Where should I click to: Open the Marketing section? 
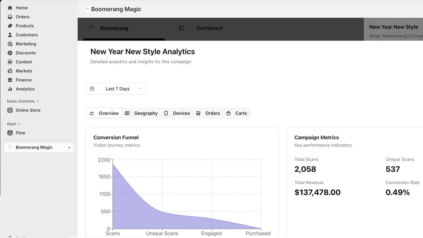coord(26,44)
